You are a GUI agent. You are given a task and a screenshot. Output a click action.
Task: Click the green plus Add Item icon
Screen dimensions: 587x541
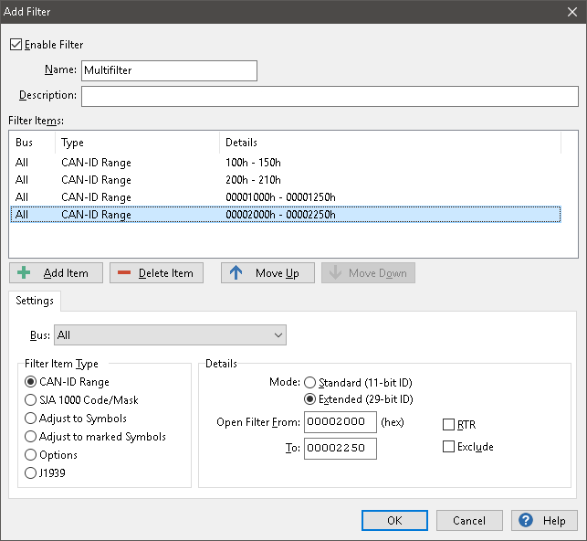tap(25, 273)
